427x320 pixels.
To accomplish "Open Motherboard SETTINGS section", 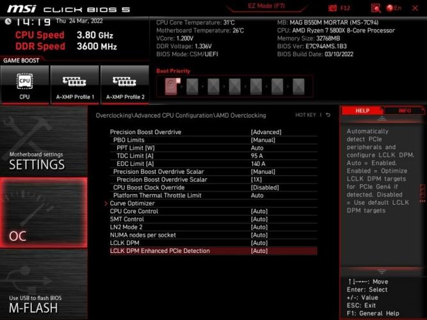I will point(44,141).
